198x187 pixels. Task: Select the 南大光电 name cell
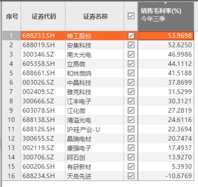coord(79,54)
